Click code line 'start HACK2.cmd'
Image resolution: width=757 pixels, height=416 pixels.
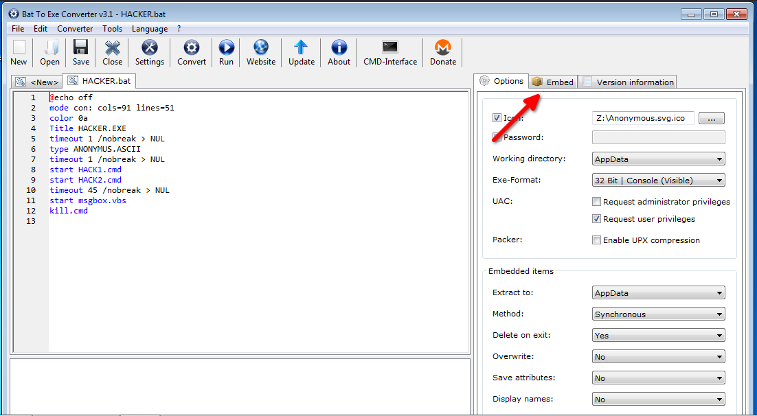tap(85, 180)
